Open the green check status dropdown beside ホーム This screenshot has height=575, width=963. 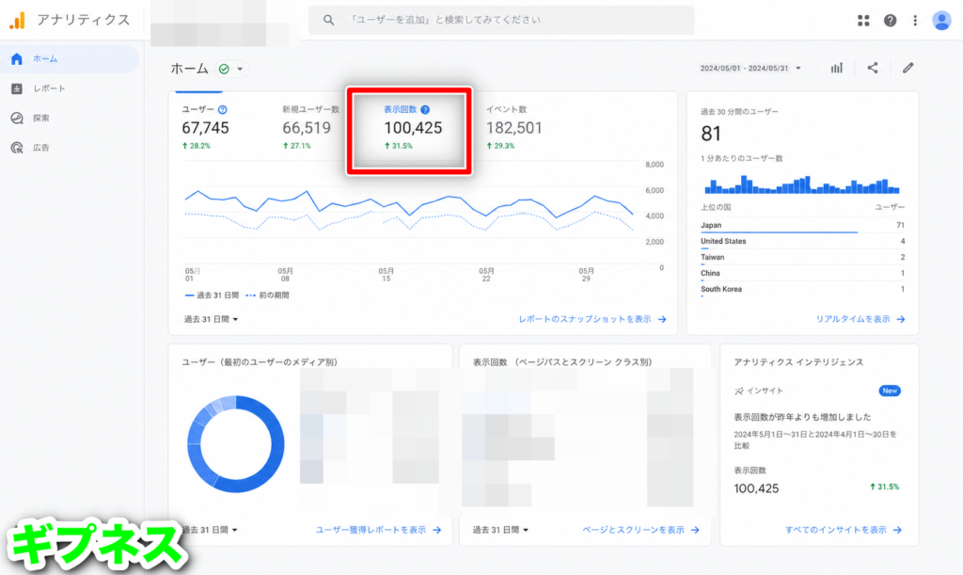(232, 69)
